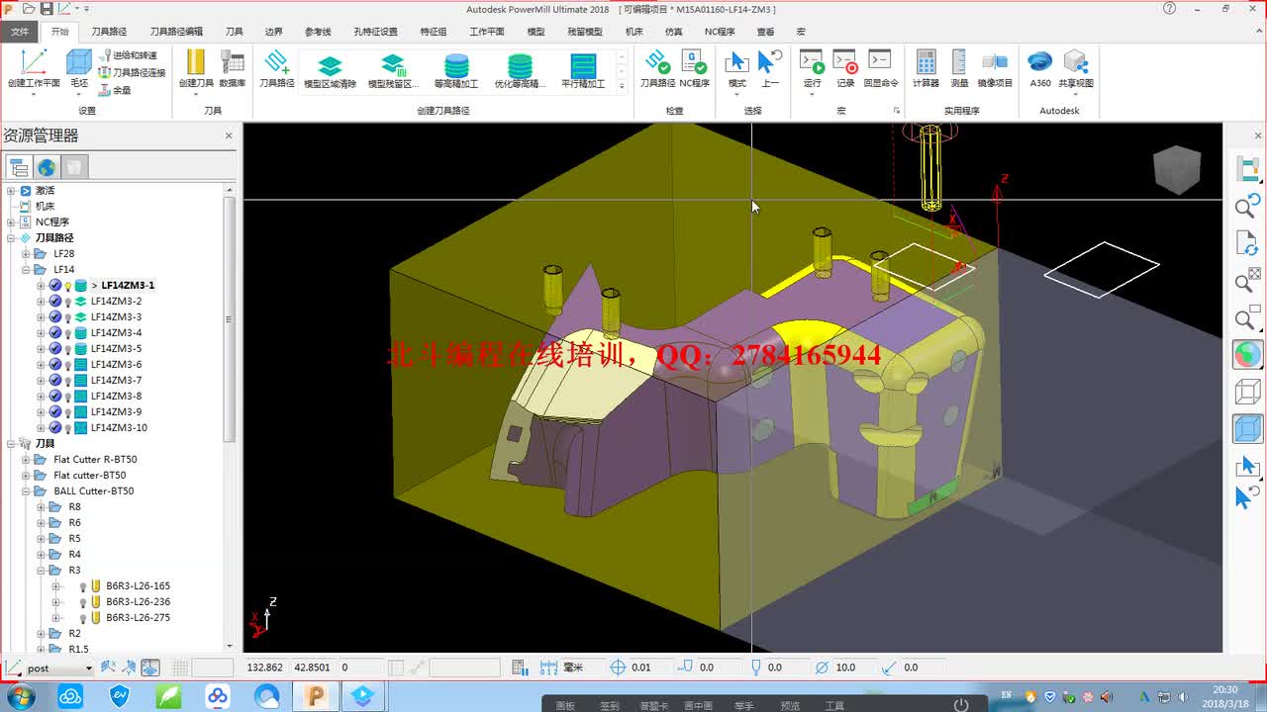Open Windows Start menu
This screenshot has width=1267, height=712.
[x=19, y=697]
